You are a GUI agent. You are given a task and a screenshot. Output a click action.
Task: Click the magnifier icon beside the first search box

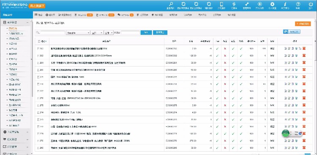(38, 33)
